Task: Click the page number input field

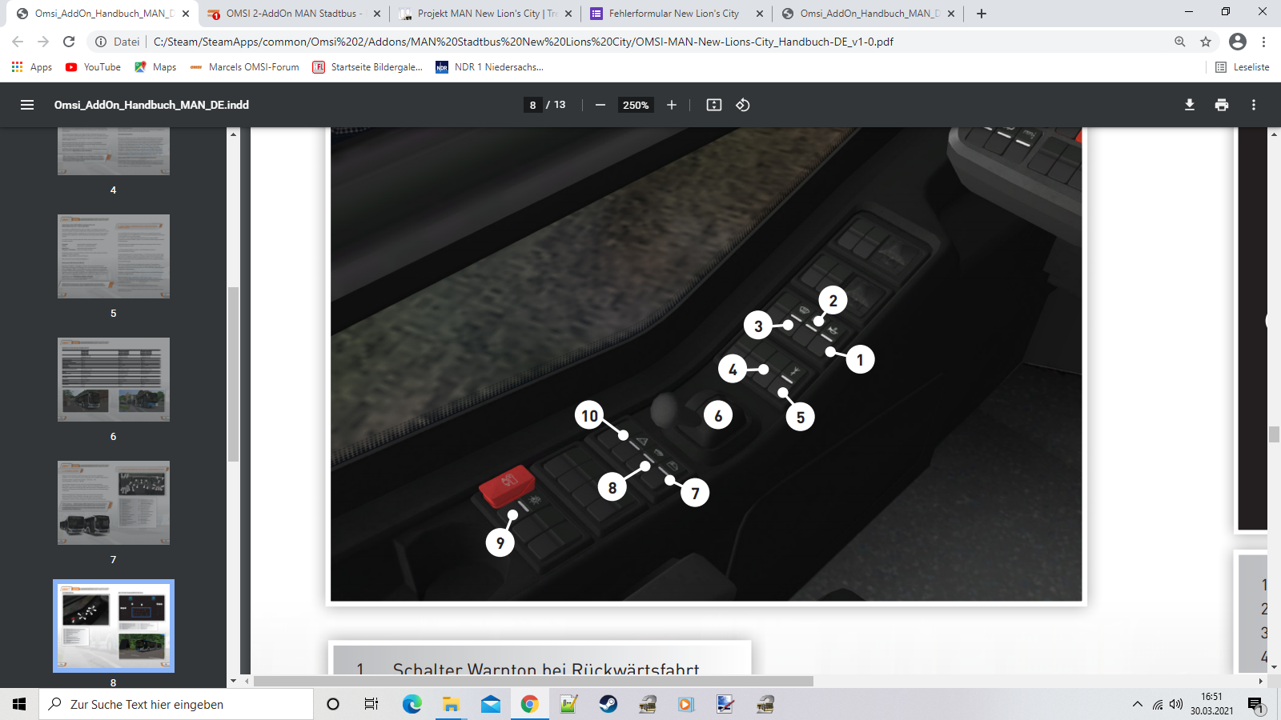Action: 532,105
